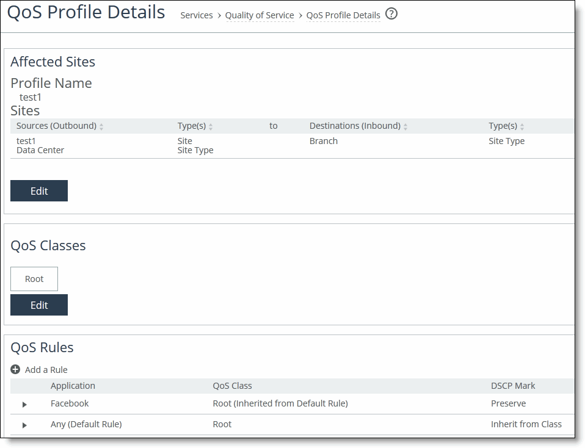Click the Inherit from Class DSCP value
This screenshot has height=448, width=585.
point(526,424)
